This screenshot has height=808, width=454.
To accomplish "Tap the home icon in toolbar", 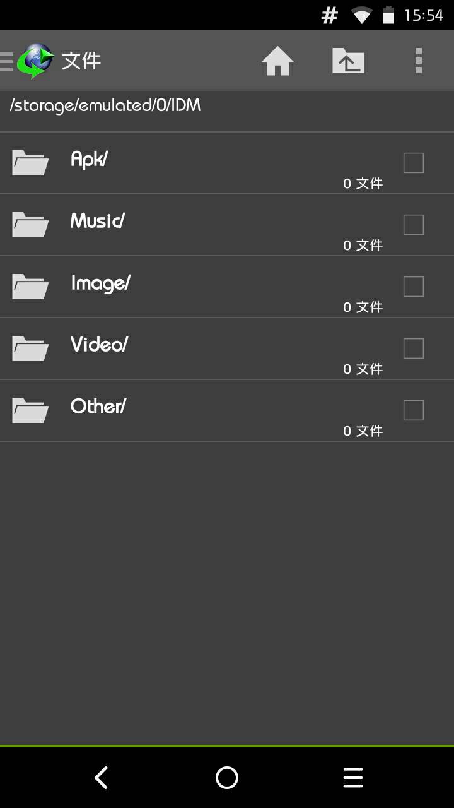I will pyautogui.click(x=277, y=61).
